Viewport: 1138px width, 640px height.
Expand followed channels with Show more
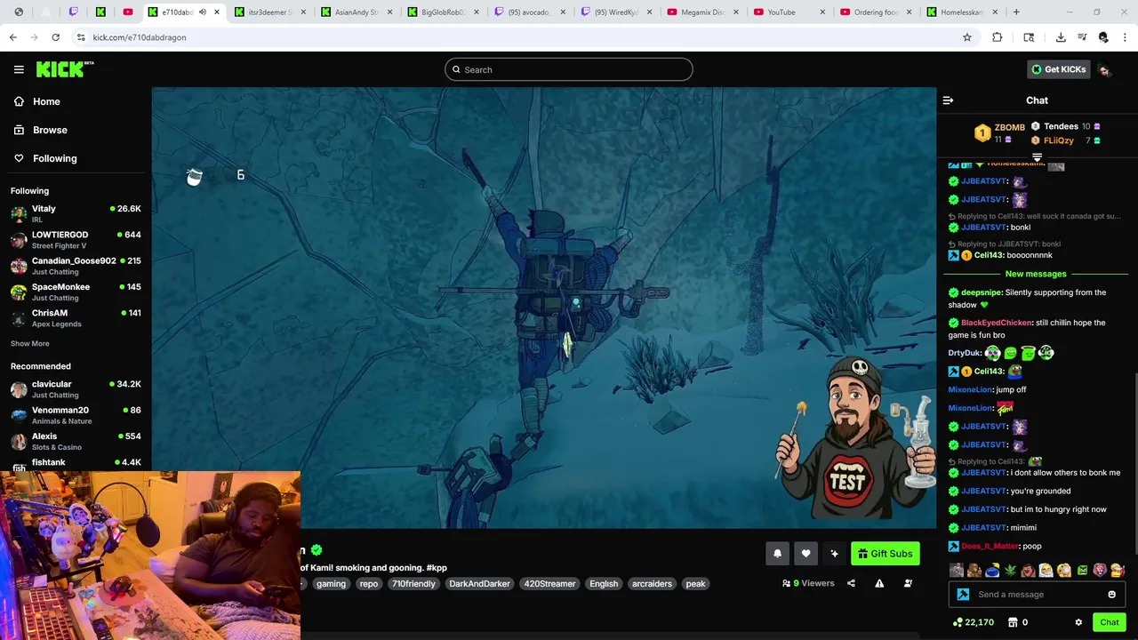(30, 343)
